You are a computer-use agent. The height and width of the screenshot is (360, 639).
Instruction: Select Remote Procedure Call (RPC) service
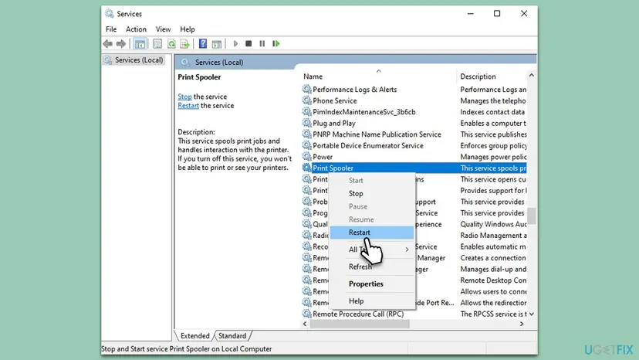tap(358, 314)
